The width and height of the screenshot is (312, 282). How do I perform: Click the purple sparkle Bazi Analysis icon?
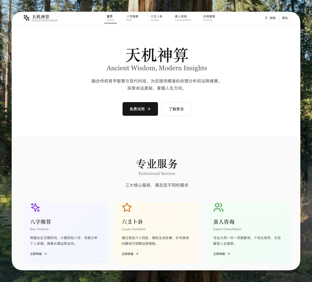pos(36,207)
